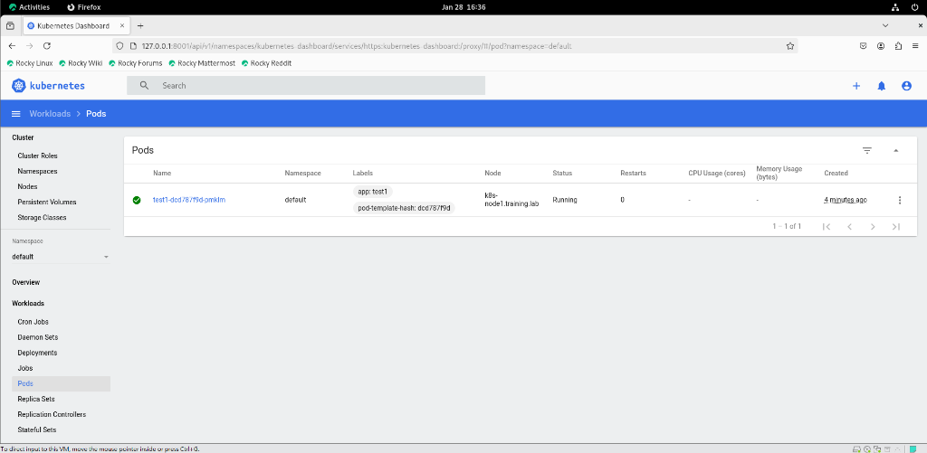The height and width of the screenshot is (453, 927).
Task: Open the list all tabs dropdown
Action: click(x=885, y=26)
